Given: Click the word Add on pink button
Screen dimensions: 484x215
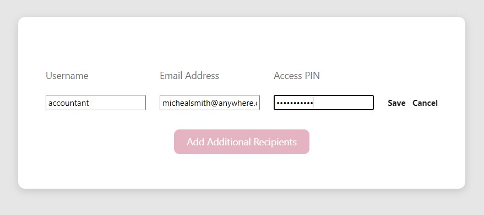Looking at the screenshot, I should coord(195,142).
